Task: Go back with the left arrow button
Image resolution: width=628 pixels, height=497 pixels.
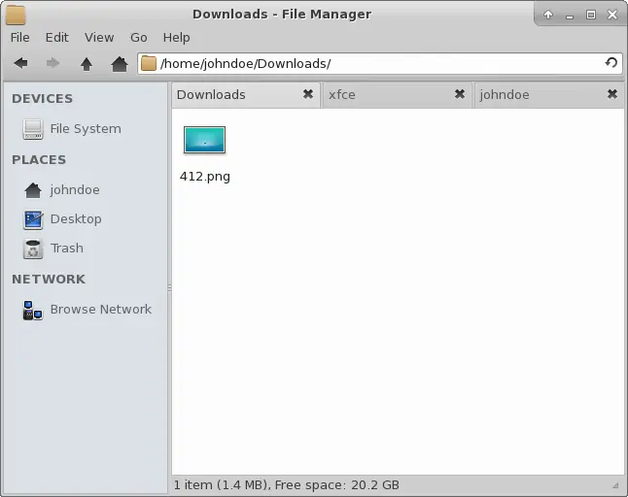Action: tap(20, 63)
